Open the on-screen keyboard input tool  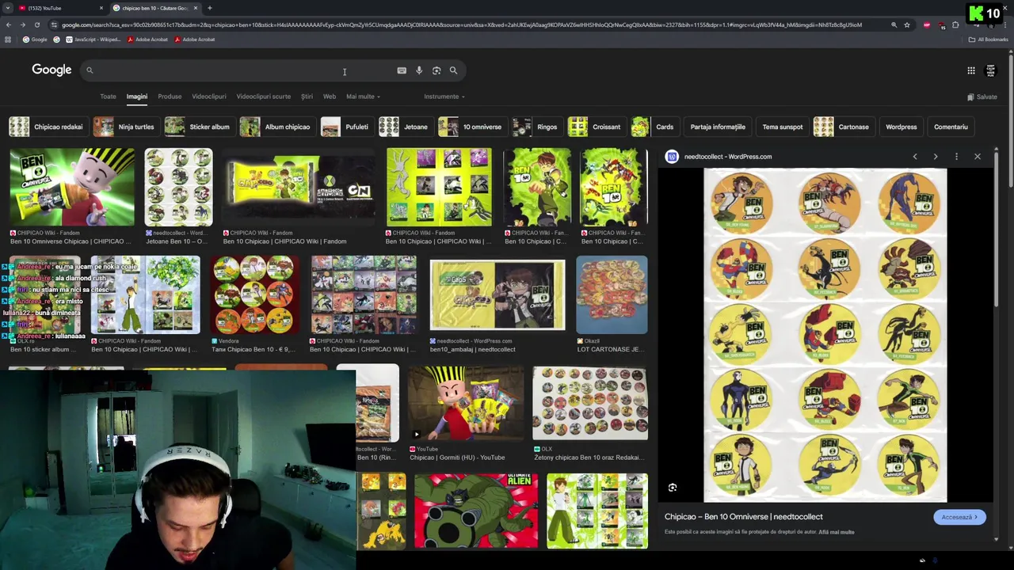coord(402,70)
